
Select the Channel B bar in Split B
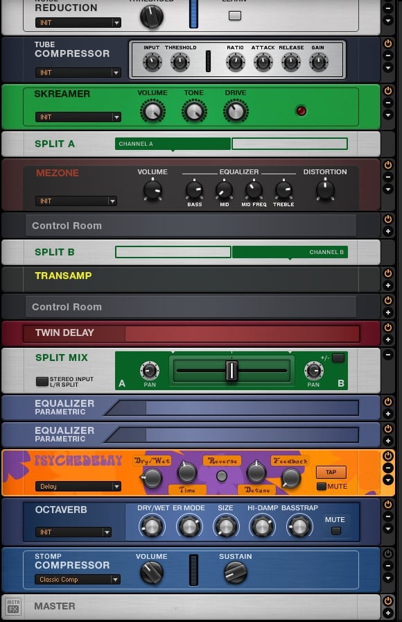(290, 252)
